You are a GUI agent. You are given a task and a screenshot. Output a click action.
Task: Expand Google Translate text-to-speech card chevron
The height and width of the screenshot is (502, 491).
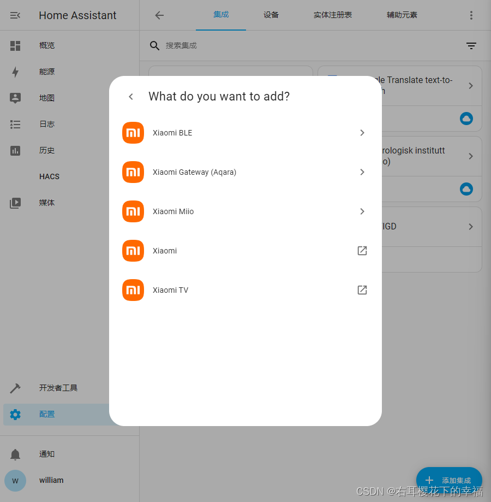470,86
